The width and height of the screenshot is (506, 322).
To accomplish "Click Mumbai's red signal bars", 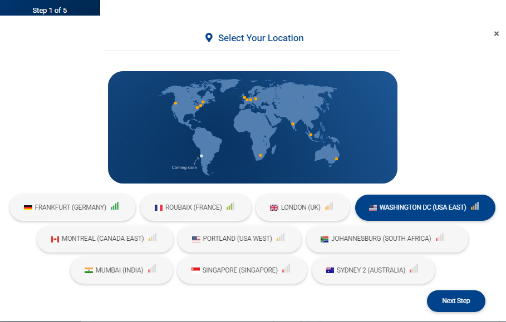I will pos(151,269).
